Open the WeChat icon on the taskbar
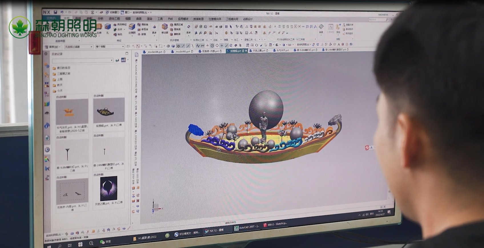Viewport: 484px width, 248px height. pos(102,242)
